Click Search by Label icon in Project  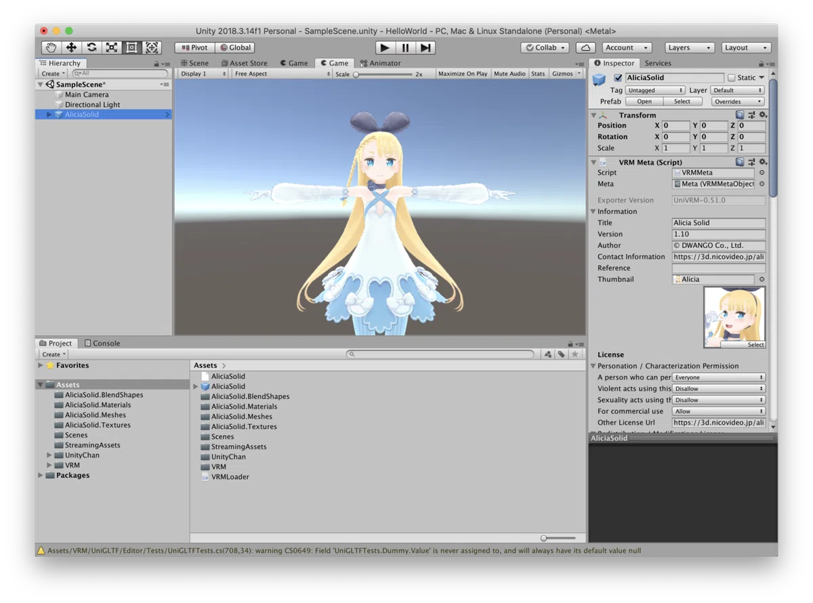coord(562,354)
